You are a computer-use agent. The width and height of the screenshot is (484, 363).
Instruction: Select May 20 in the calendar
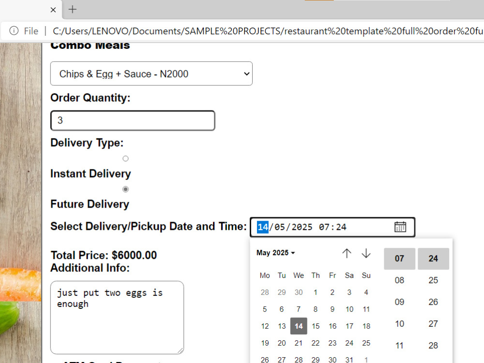282,343
